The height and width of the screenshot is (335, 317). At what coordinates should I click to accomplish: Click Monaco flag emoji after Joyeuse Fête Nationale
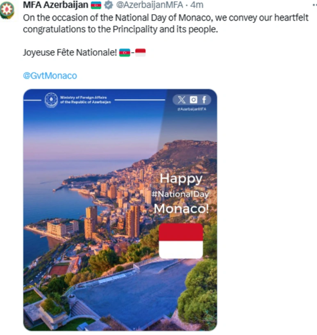click(x=140, y=52)
